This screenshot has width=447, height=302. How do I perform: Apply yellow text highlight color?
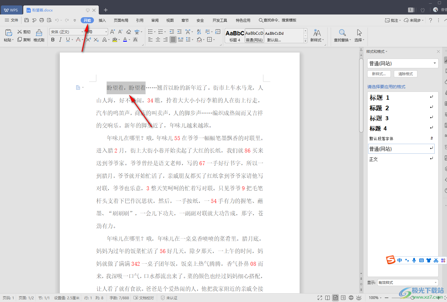[x=114, y=40]
